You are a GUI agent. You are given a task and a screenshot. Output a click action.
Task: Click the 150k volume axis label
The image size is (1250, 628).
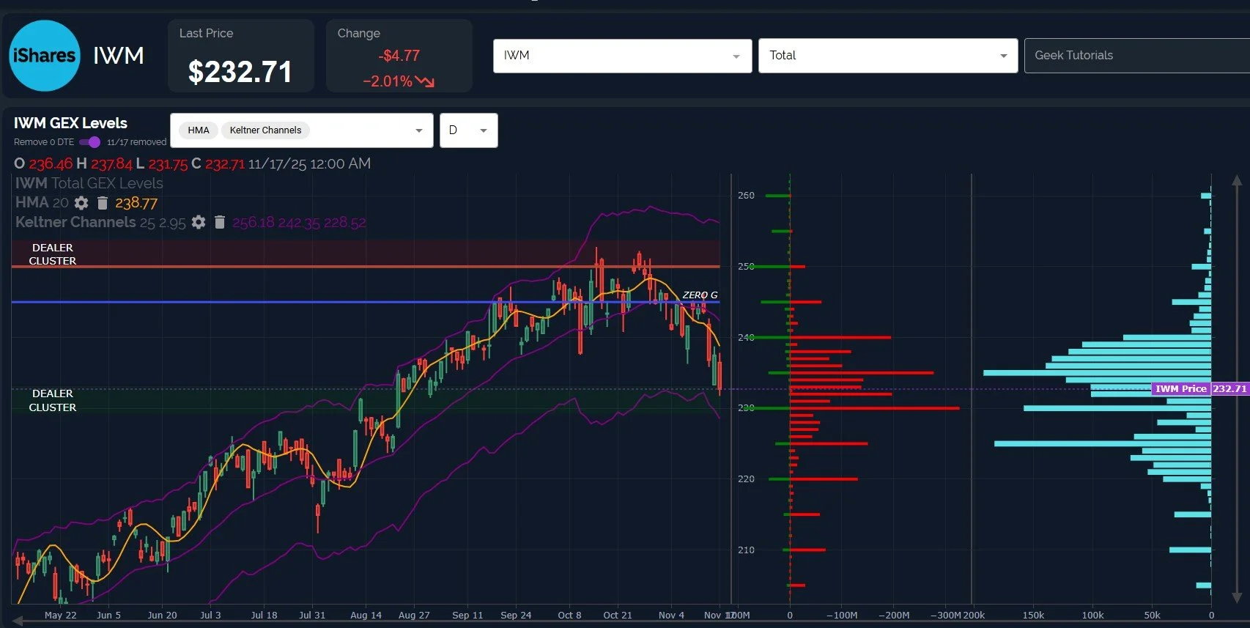(1033, 616)
